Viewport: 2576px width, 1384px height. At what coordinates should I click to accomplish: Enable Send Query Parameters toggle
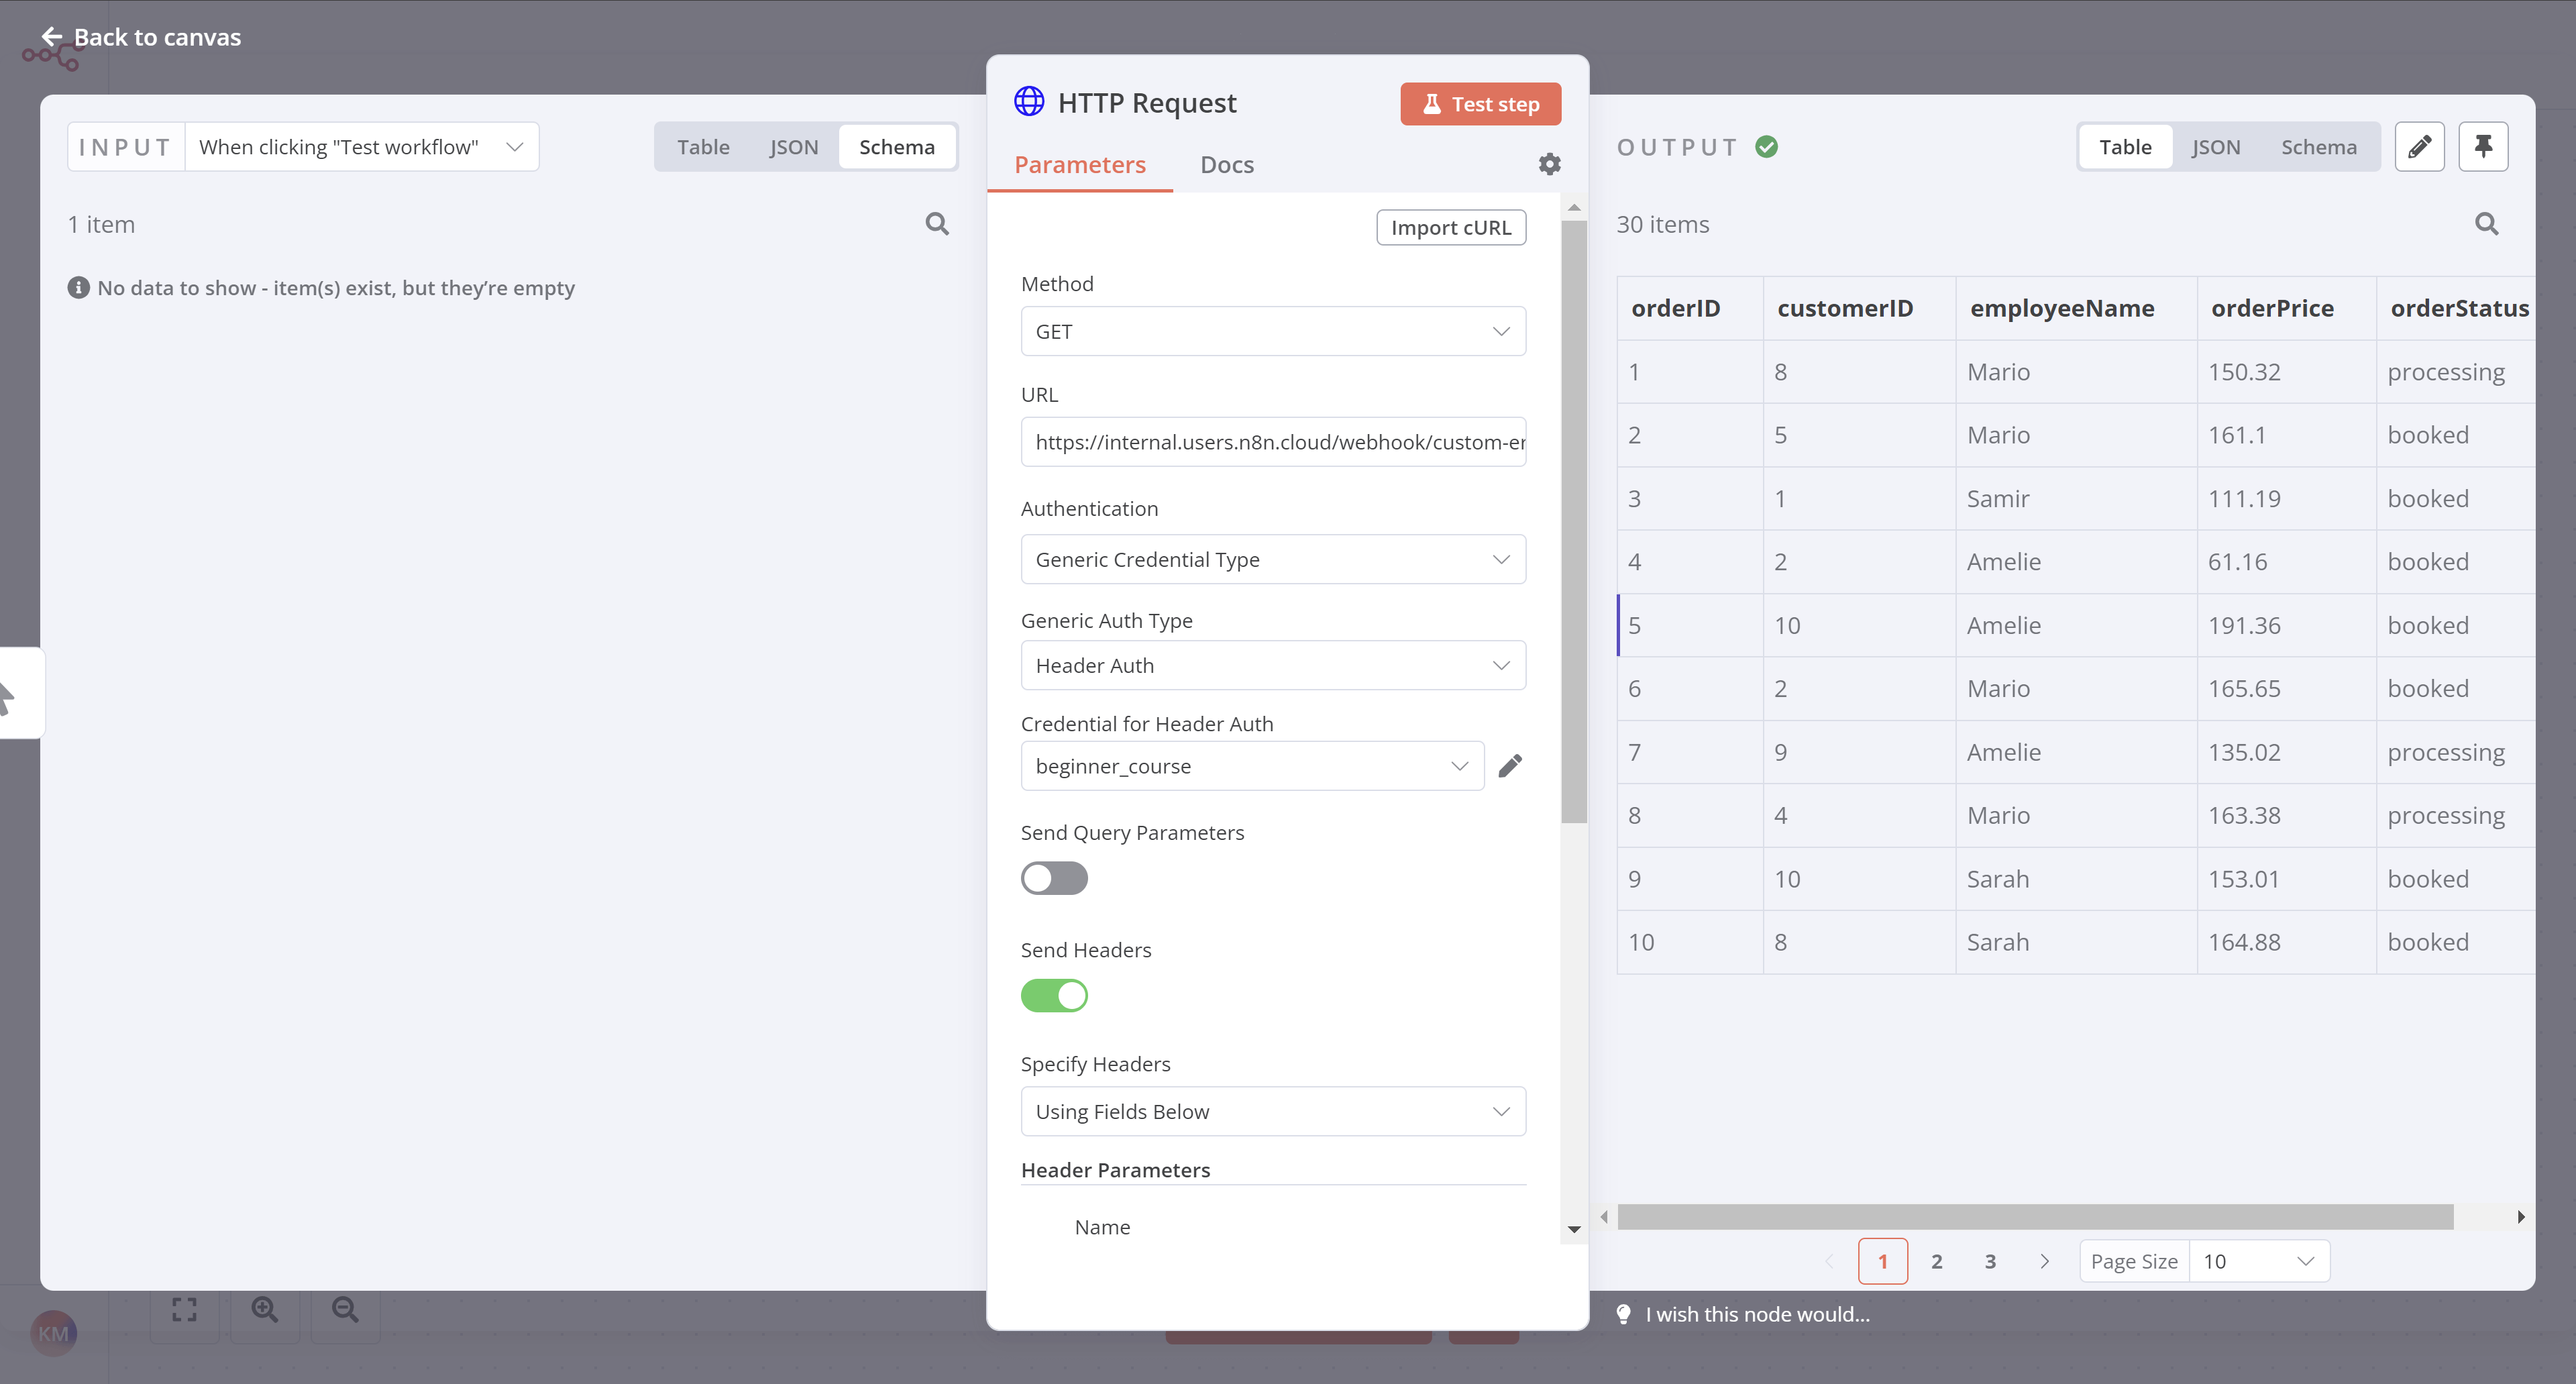(x=1054, y=878)
